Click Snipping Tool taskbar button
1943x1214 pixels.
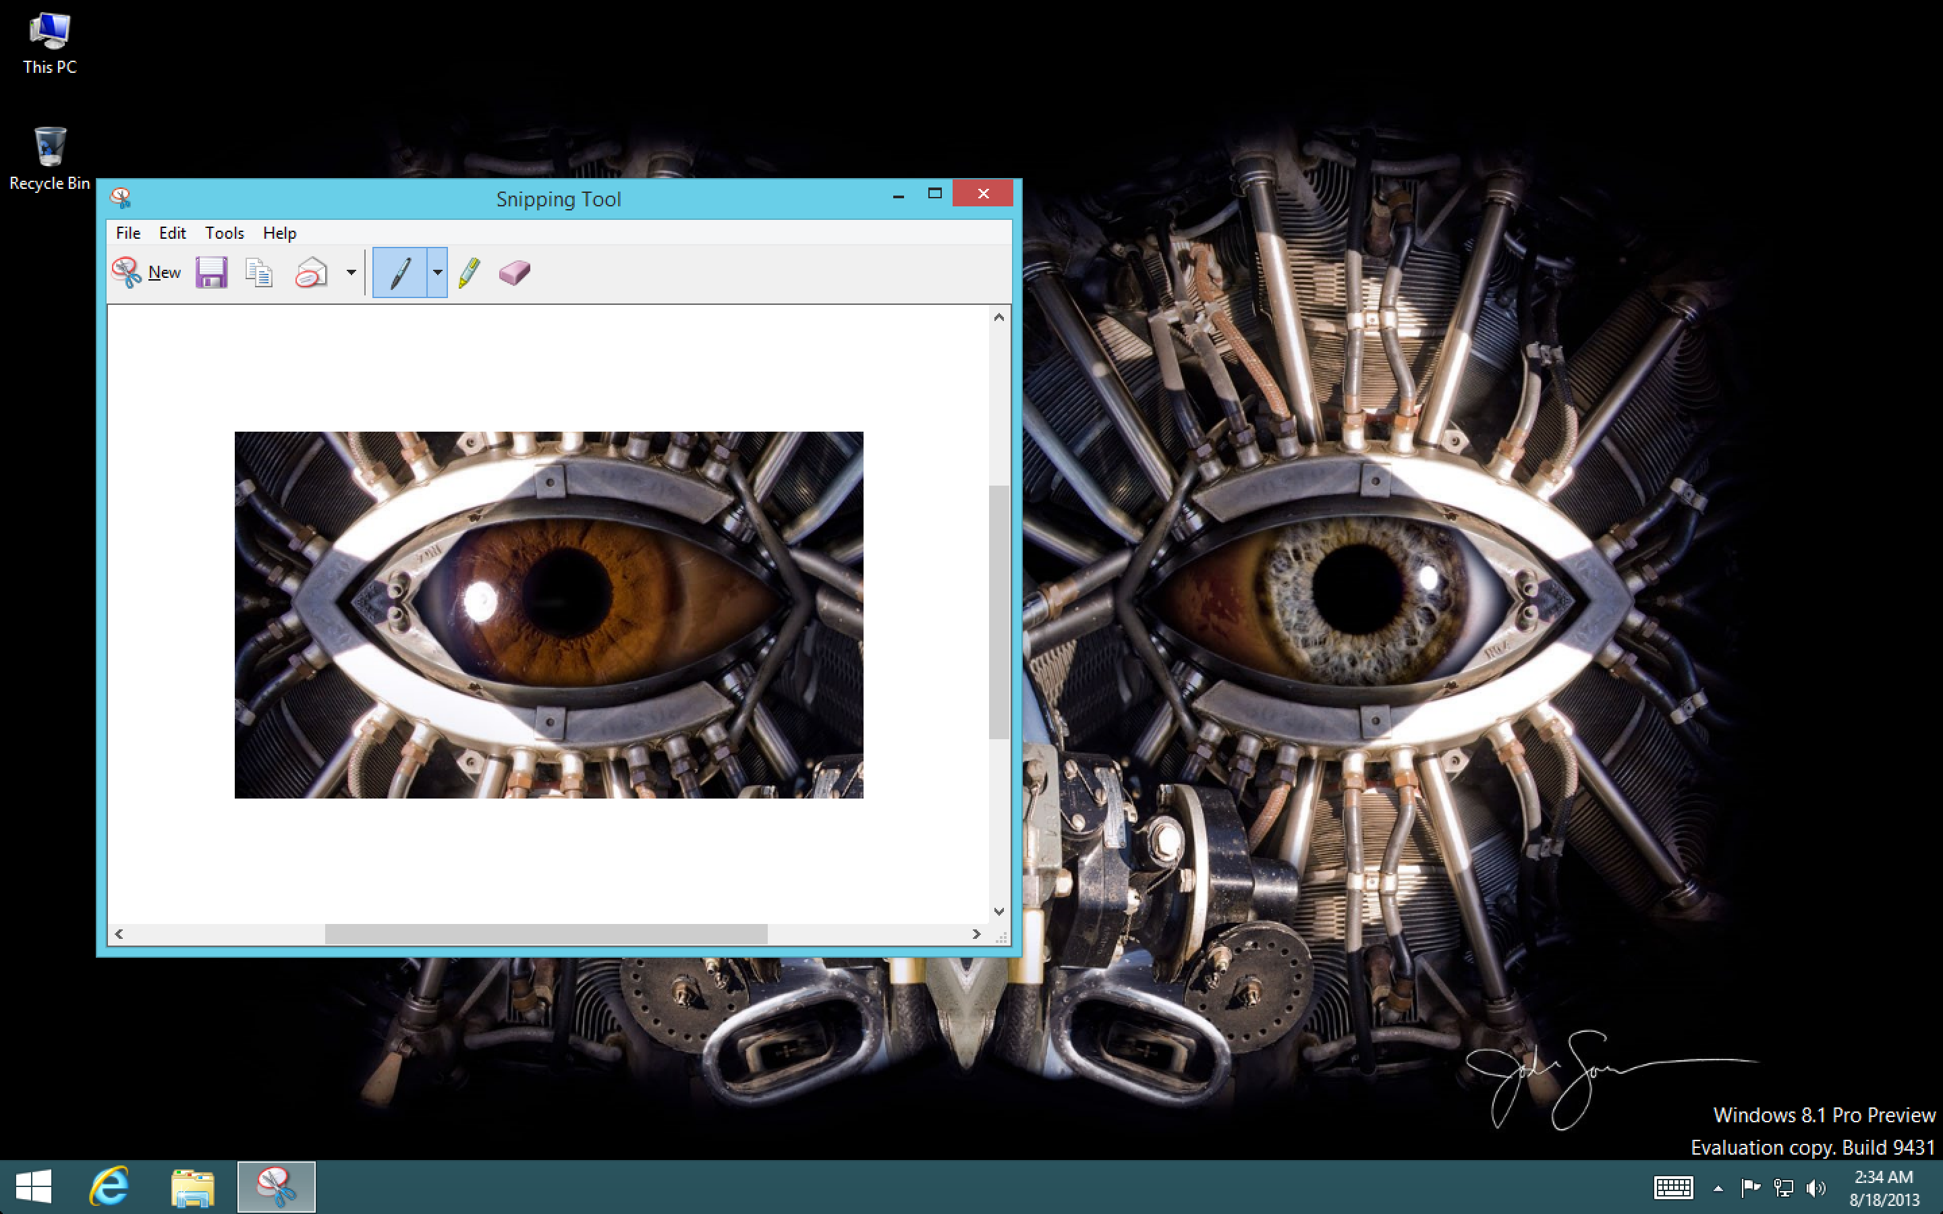[x=276, y=1187]
